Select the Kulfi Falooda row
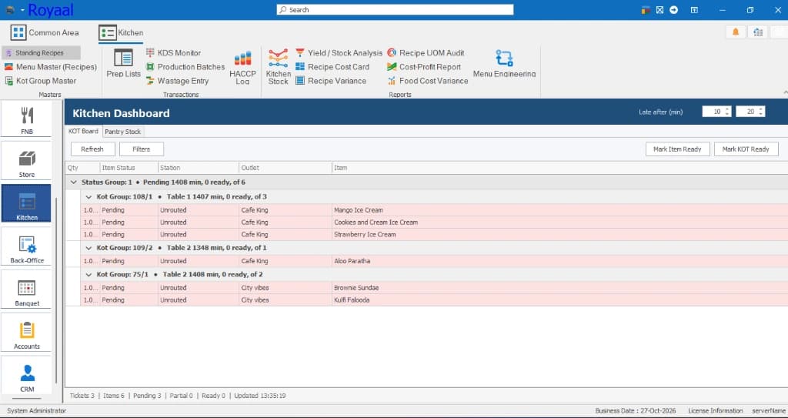Viewport: 788px width, 418px height. click(x=434, y=299)
